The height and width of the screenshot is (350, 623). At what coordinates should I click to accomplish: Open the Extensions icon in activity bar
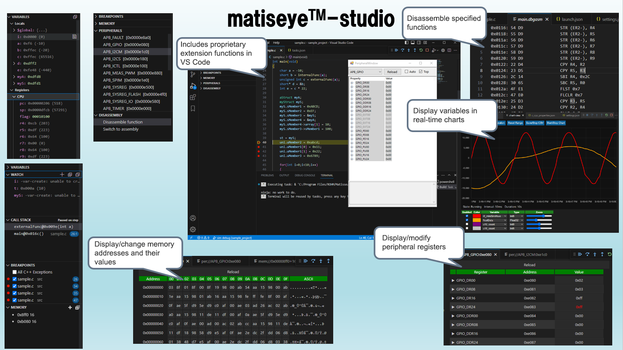coord(193,97)
